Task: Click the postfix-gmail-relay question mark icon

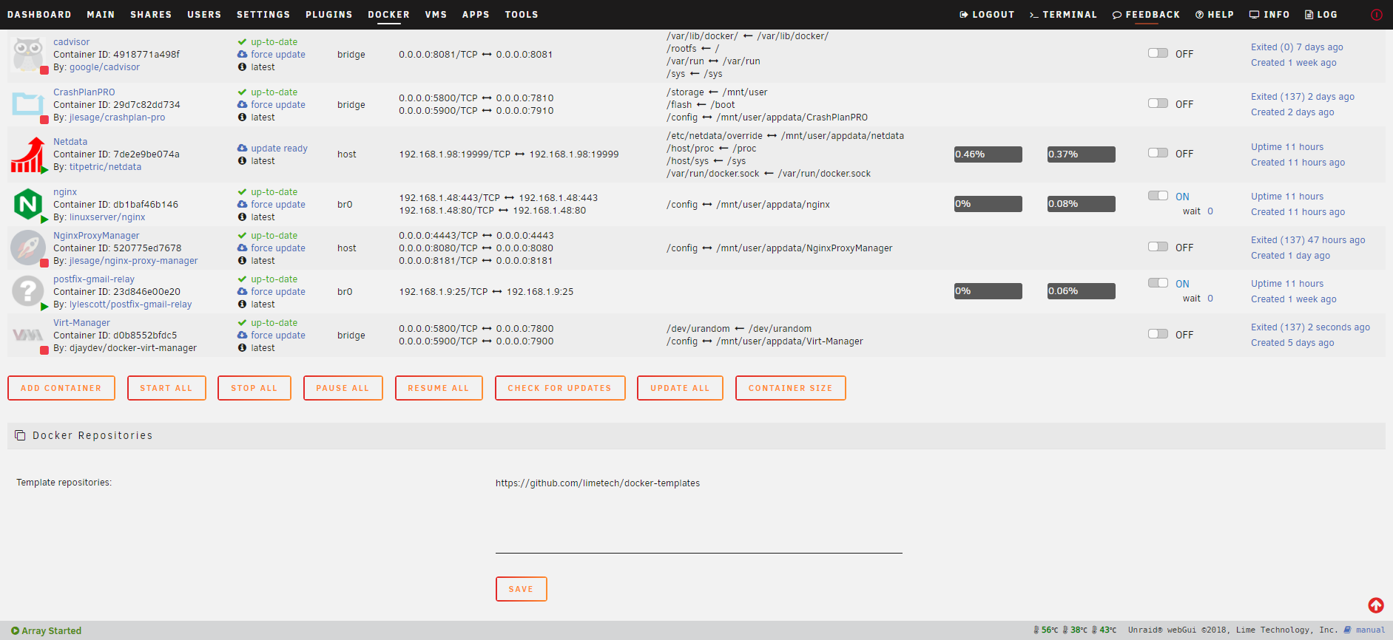Action: point(28,291)
